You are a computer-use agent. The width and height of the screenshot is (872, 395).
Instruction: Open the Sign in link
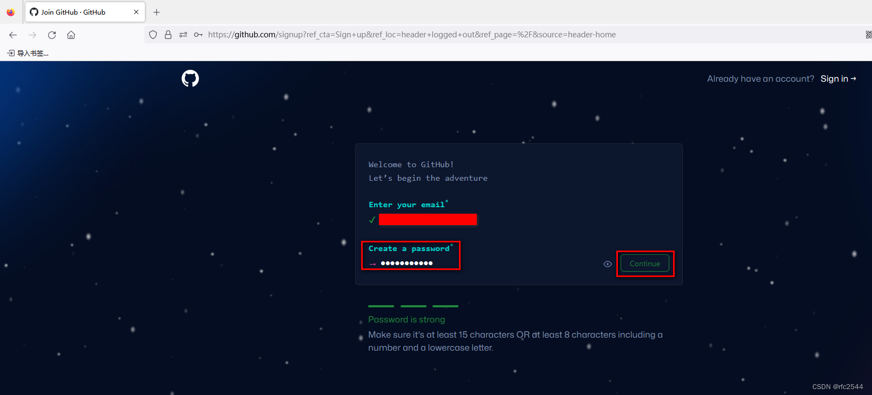838,78
